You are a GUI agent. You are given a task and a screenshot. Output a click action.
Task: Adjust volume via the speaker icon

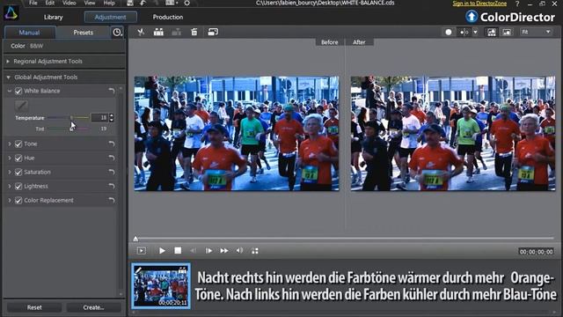tap(239, 250)
